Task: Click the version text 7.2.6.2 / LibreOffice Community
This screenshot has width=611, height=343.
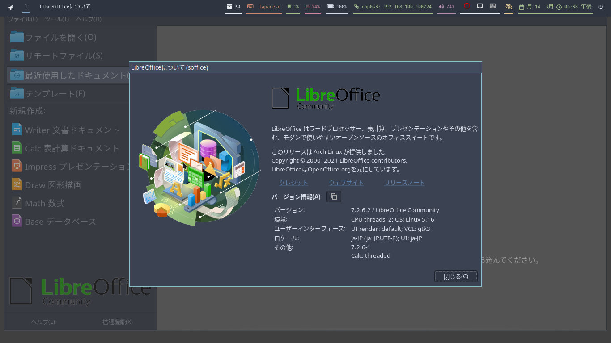Action: 395,210
